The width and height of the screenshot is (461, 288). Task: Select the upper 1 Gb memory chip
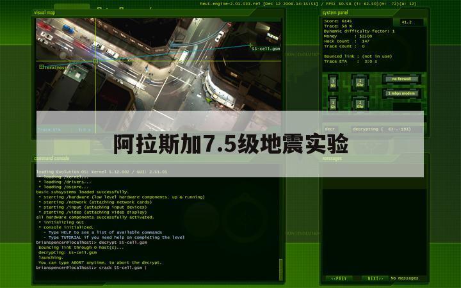(333, 83)
